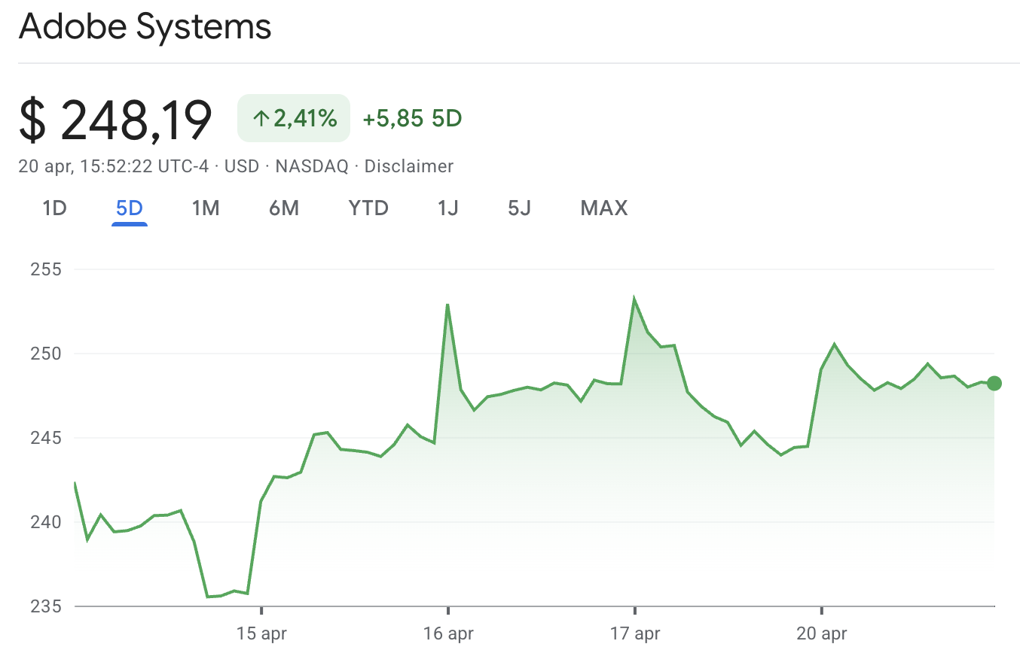Show the YTD chart range
The image size is (1020, 647).
pos(368,208)
